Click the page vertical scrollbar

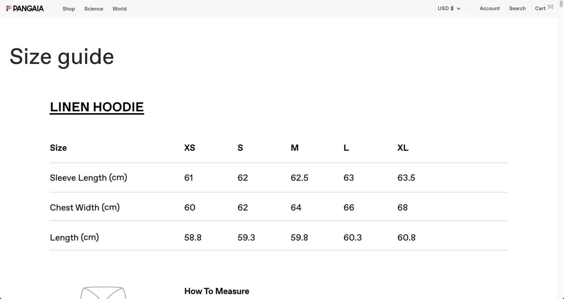[x=561, y=128]
